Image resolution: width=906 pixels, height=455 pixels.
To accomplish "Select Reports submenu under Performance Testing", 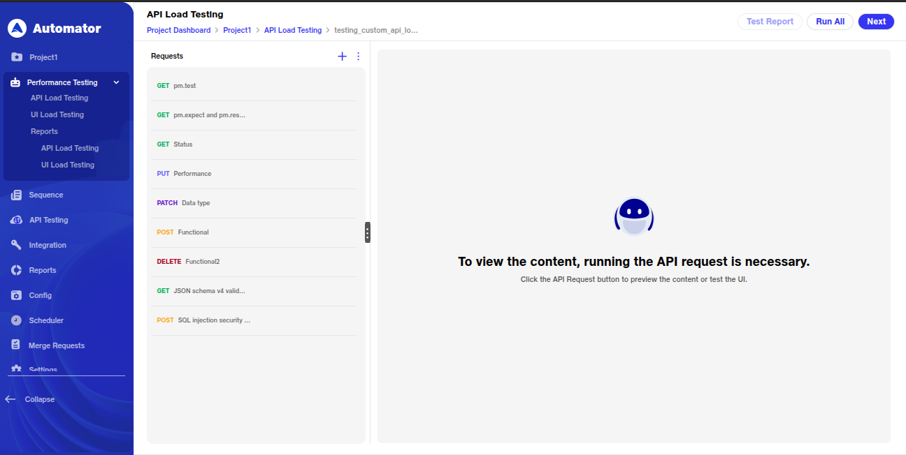I will (44, 131).
